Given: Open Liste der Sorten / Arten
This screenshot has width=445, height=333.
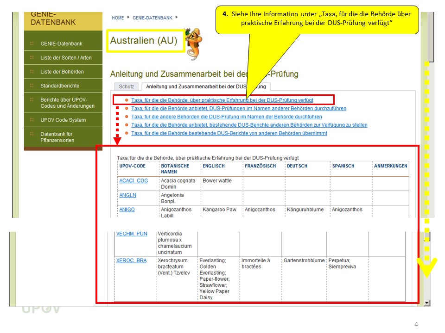Looking at the screenshot, I should (x=66, y=57).
